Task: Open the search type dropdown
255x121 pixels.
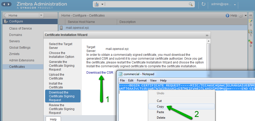Action: (99, 5)
